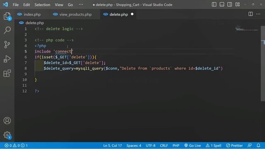Place cursor on 'connect' string
265x149 pixels.
pos(63,51)
